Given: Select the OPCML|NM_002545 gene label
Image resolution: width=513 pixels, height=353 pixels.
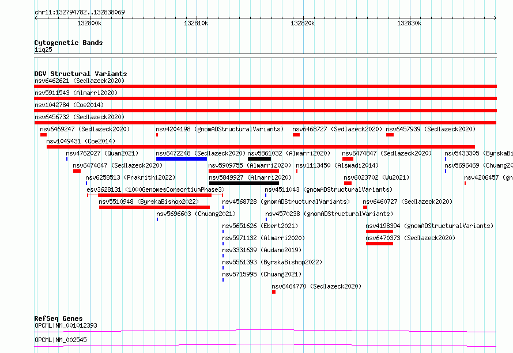Looking at the screenshot, I should point(61,340).
